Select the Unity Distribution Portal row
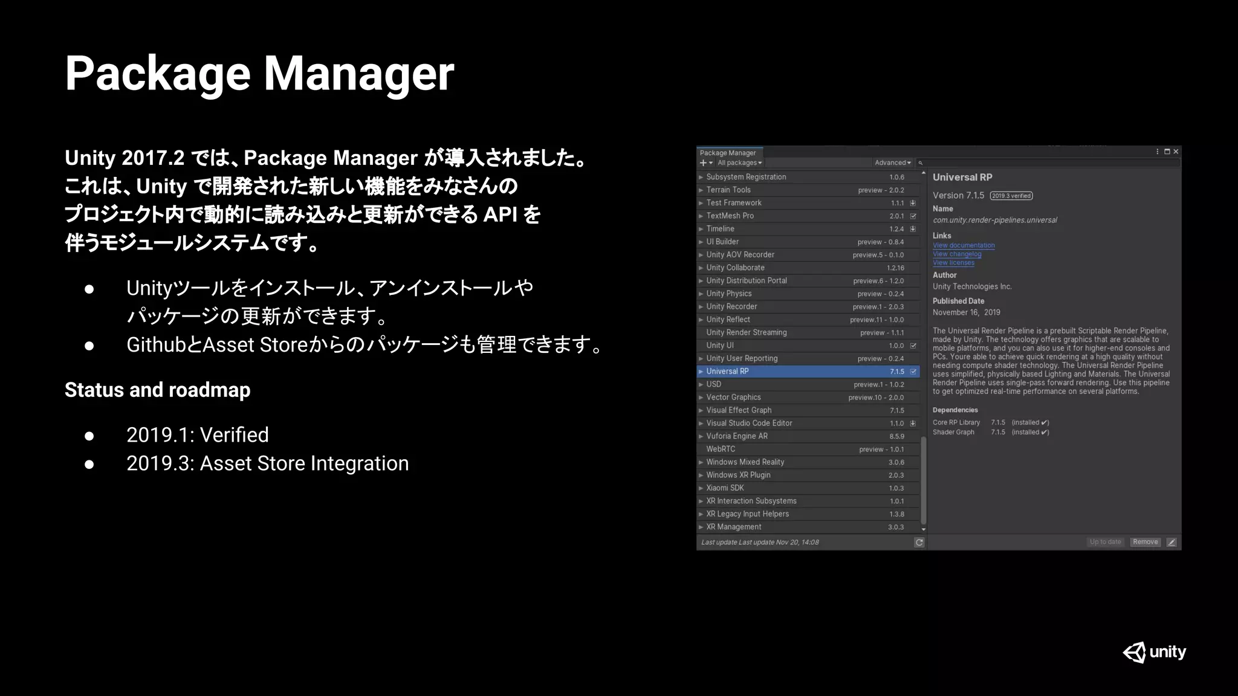Image resolution: width=1238 pixels, height=696 pixels. (x=808, y=281)
